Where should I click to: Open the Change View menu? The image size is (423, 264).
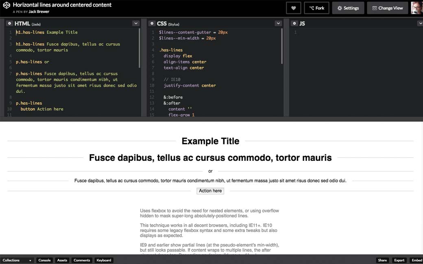pos(387,8)
